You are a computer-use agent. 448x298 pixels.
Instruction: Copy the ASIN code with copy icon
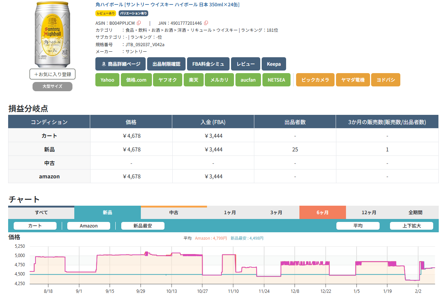139,23
